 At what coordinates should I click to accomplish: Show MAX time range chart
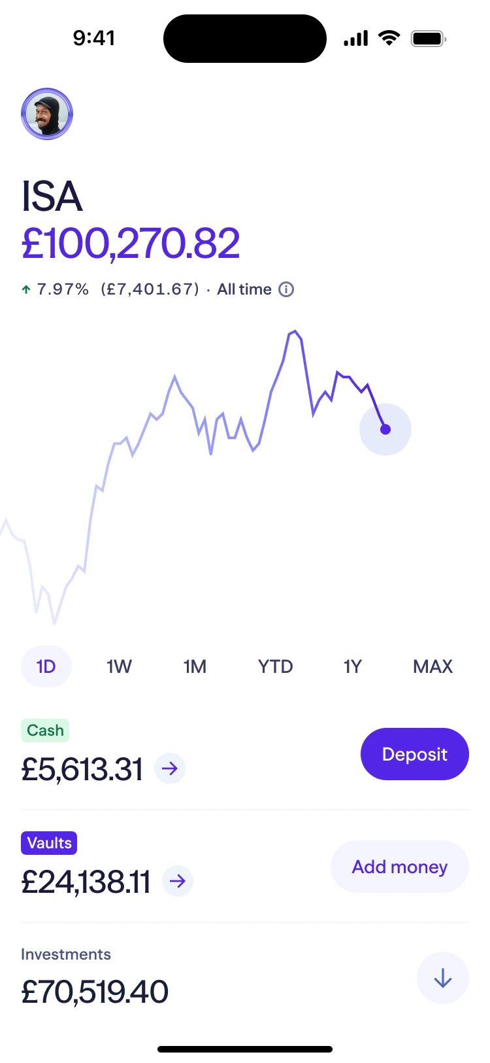click(x=433, y=666)
